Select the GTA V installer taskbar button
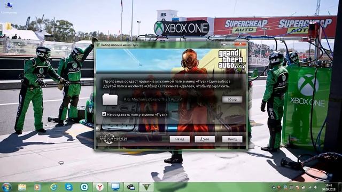Screen dimensions: 342x192 [146, 187]
